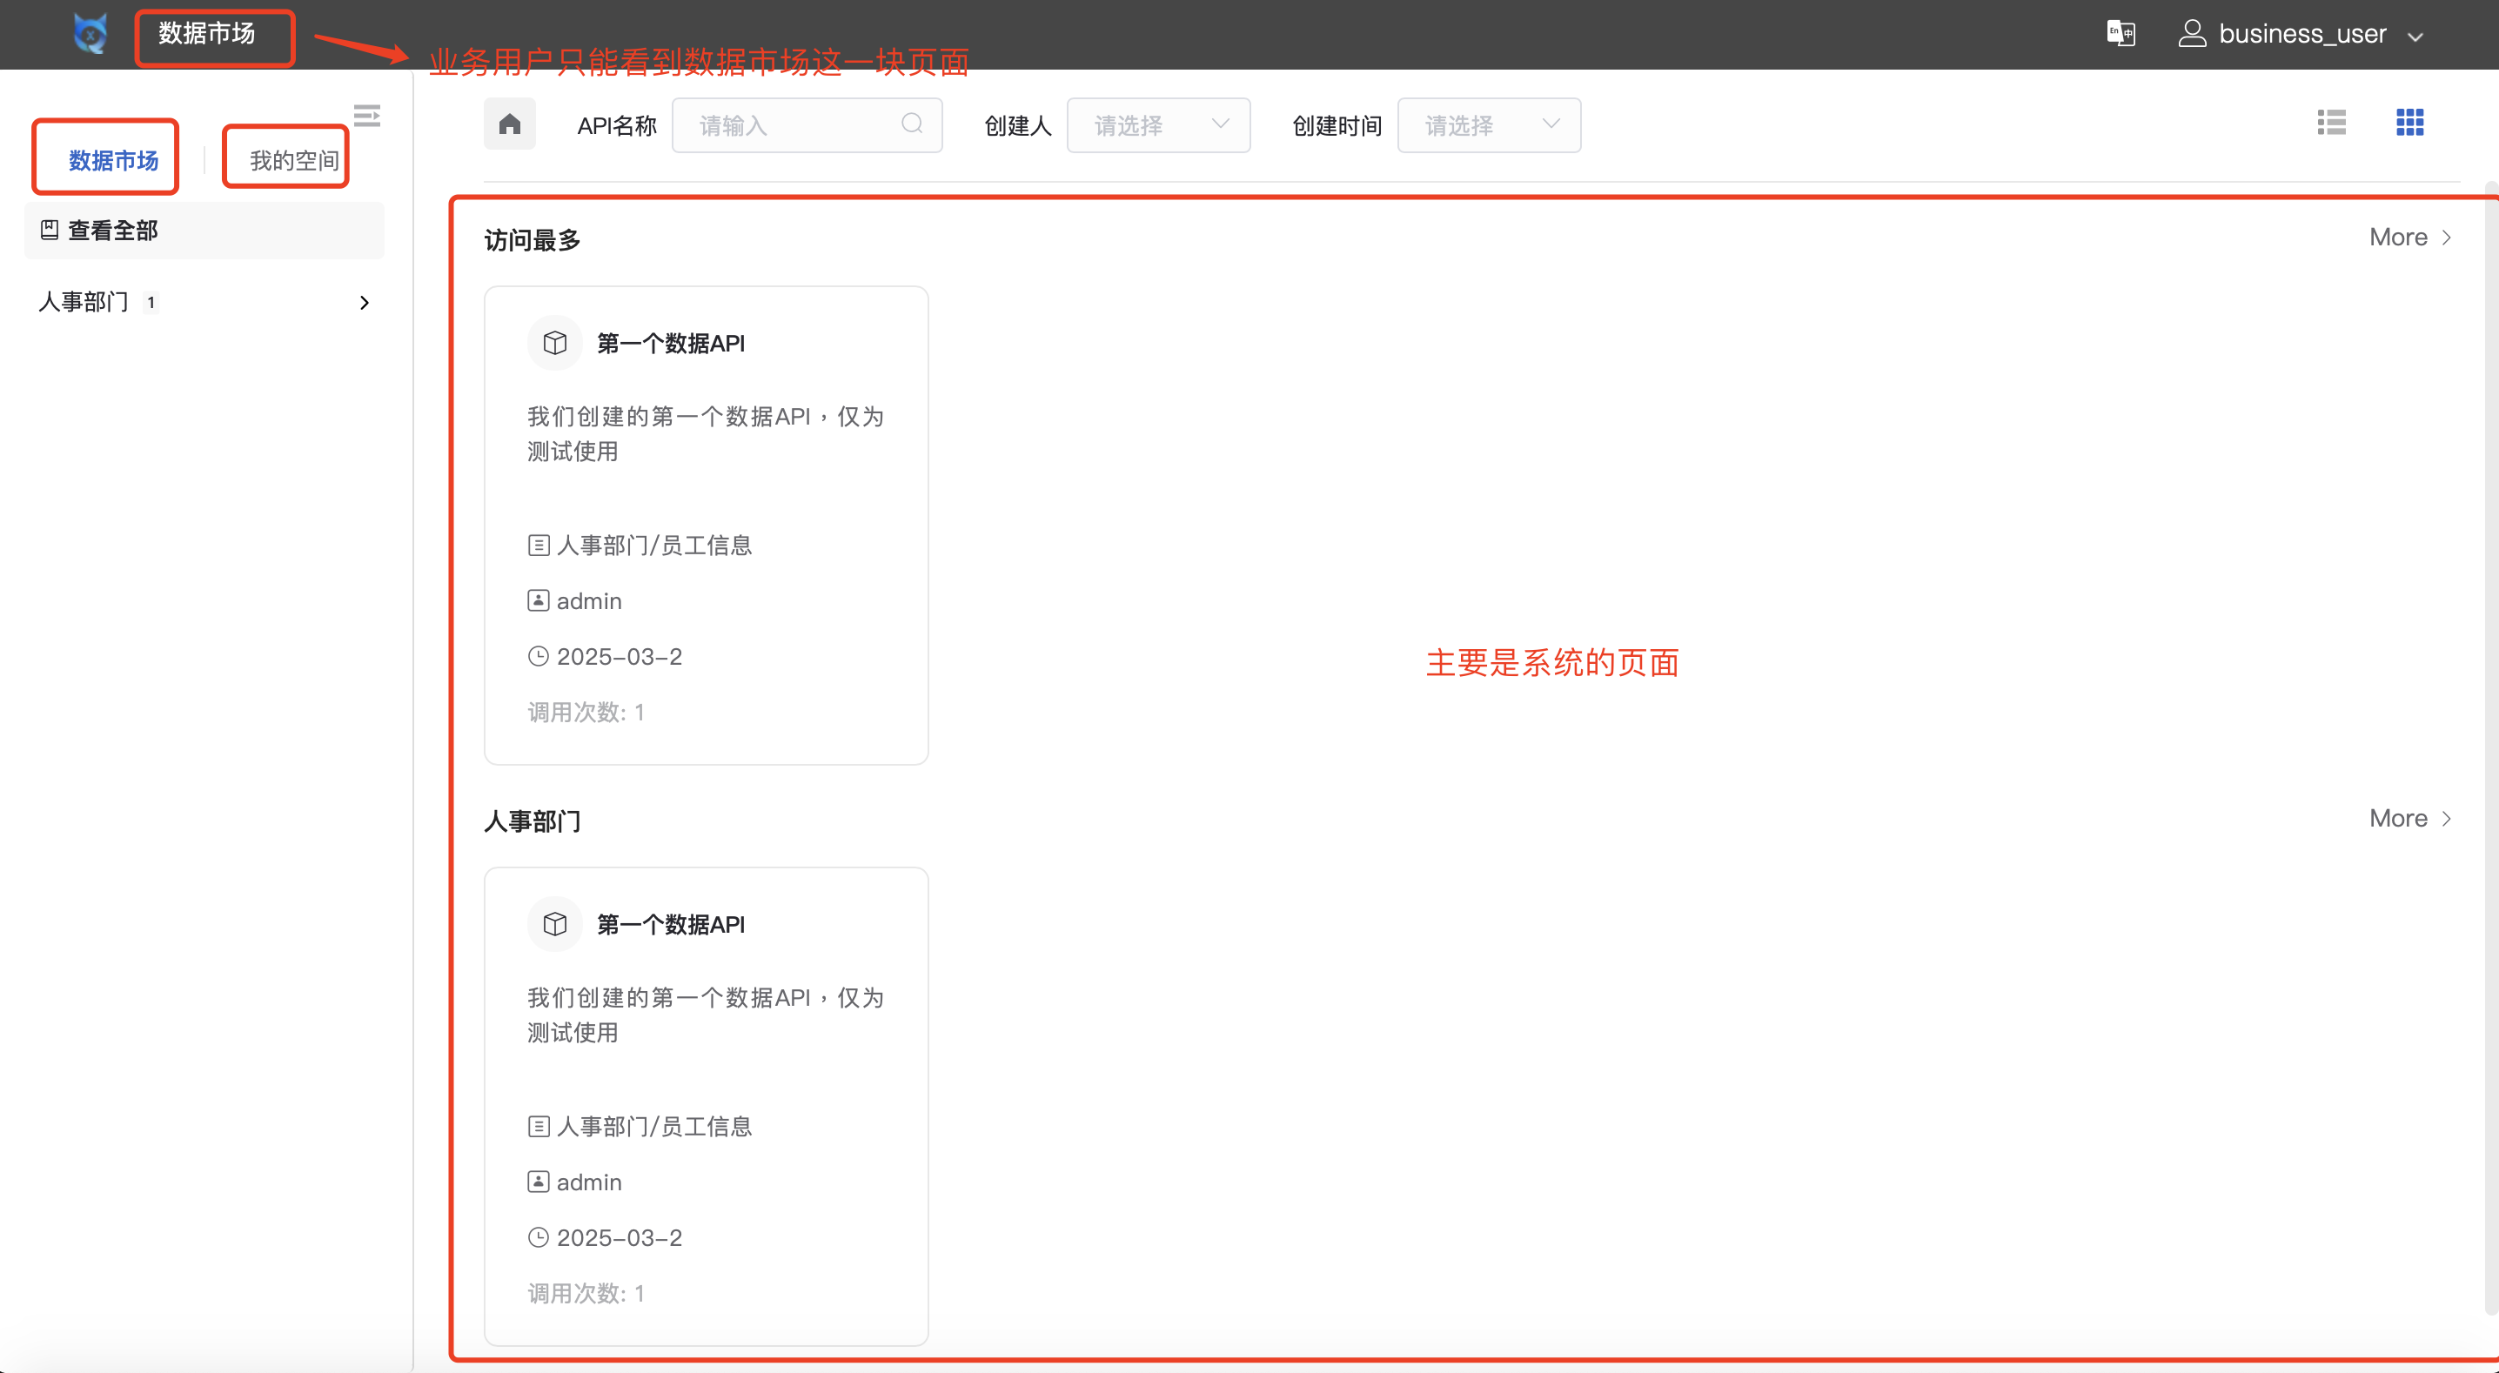
Task: Select the 人事部门 sidebar item
Action: point(204,303)
